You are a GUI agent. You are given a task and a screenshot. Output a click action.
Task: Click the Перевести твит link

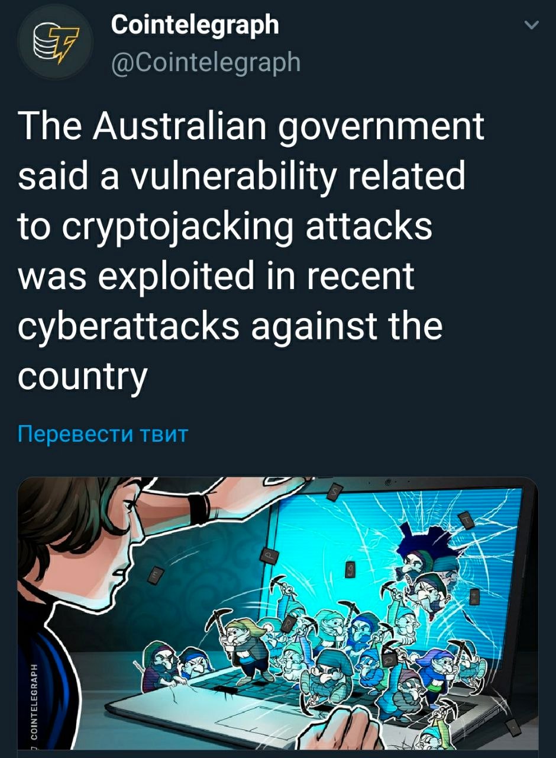pos(102,434)
